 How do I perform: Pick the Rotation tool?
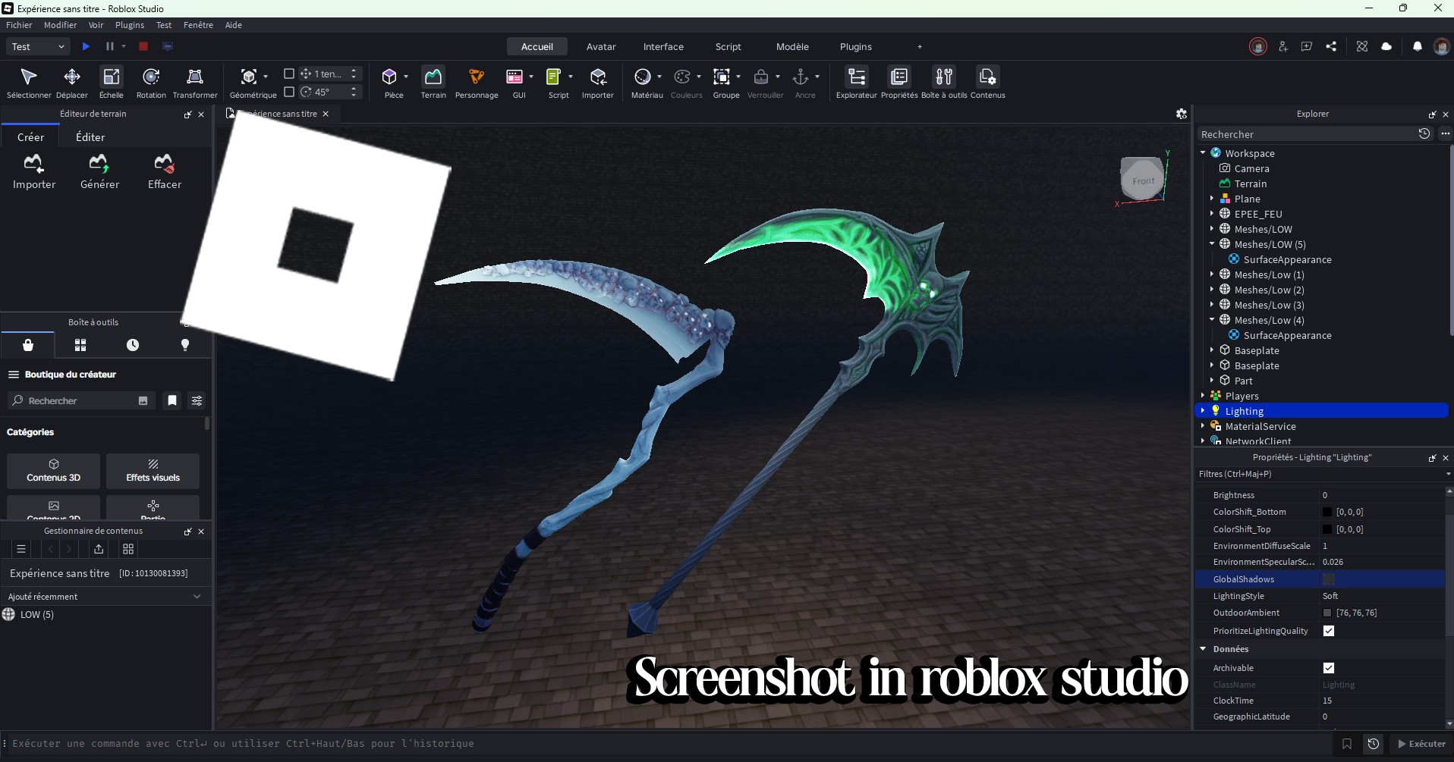151,83
